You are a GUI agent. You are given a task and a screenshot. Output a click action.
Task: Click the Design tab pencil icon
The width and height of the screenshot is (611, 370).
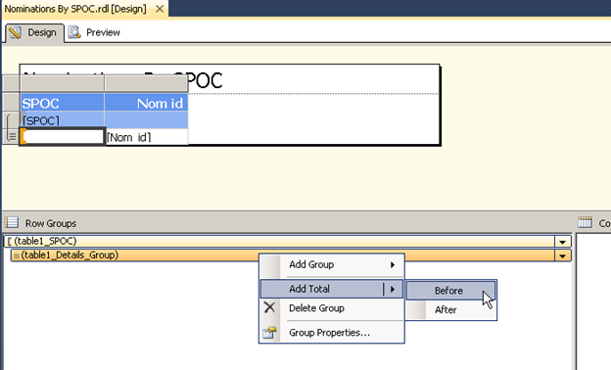click(x=16, y=32)
